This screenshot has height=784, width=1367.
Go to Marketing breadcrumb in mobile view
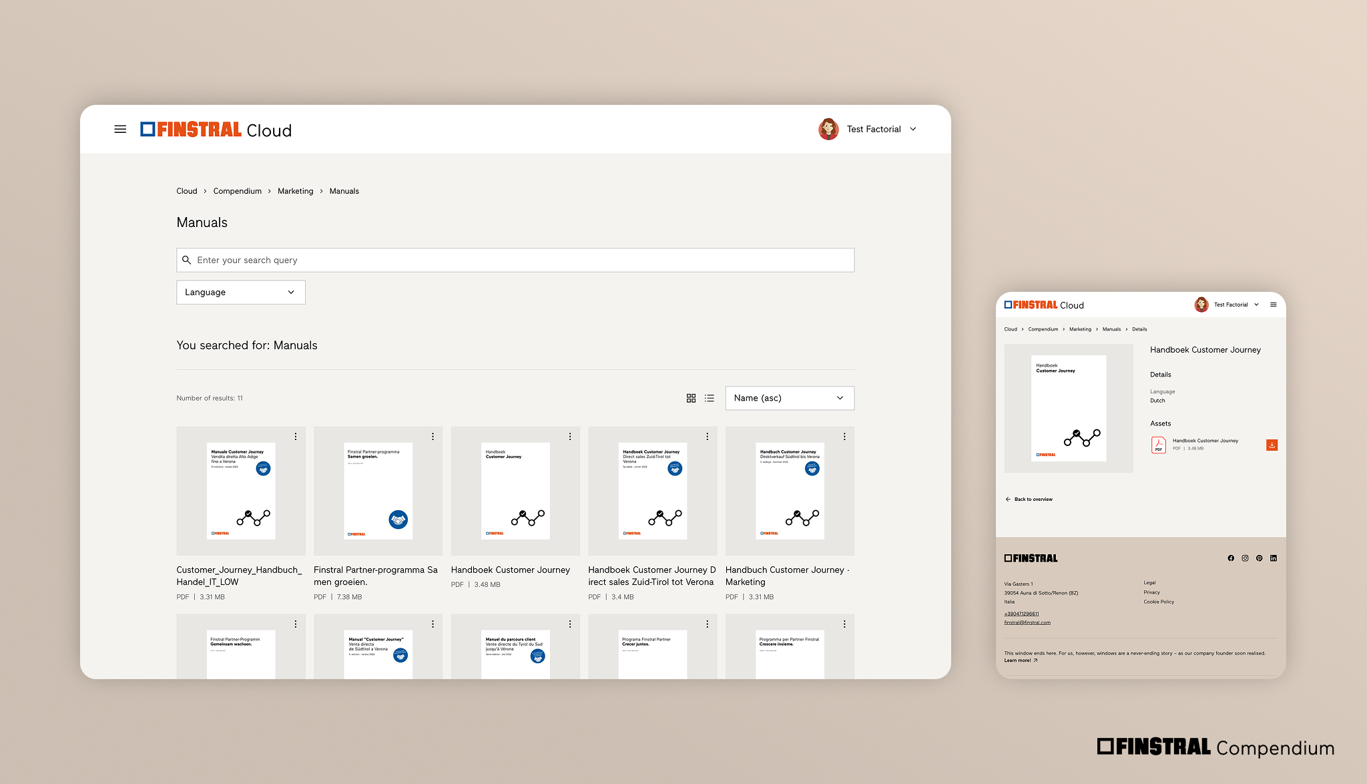click(1080, 329)
